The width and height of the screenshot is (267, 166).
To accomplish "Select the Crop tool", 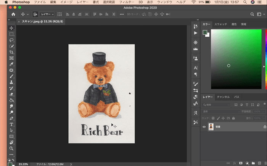I will click(x=11, y=52).
